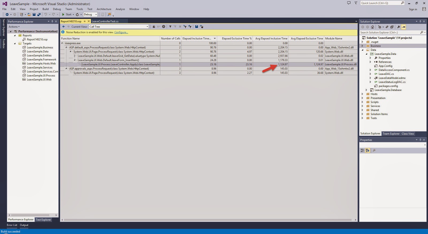
Task: Click the Pending Changes Filter clock icon
Action: 380,27
